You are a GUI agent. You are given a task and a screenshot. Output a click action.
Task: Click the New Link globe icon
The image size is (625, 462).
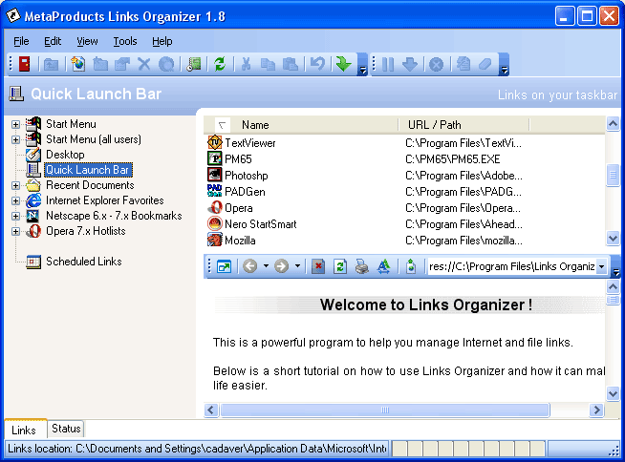click(78, 64)
